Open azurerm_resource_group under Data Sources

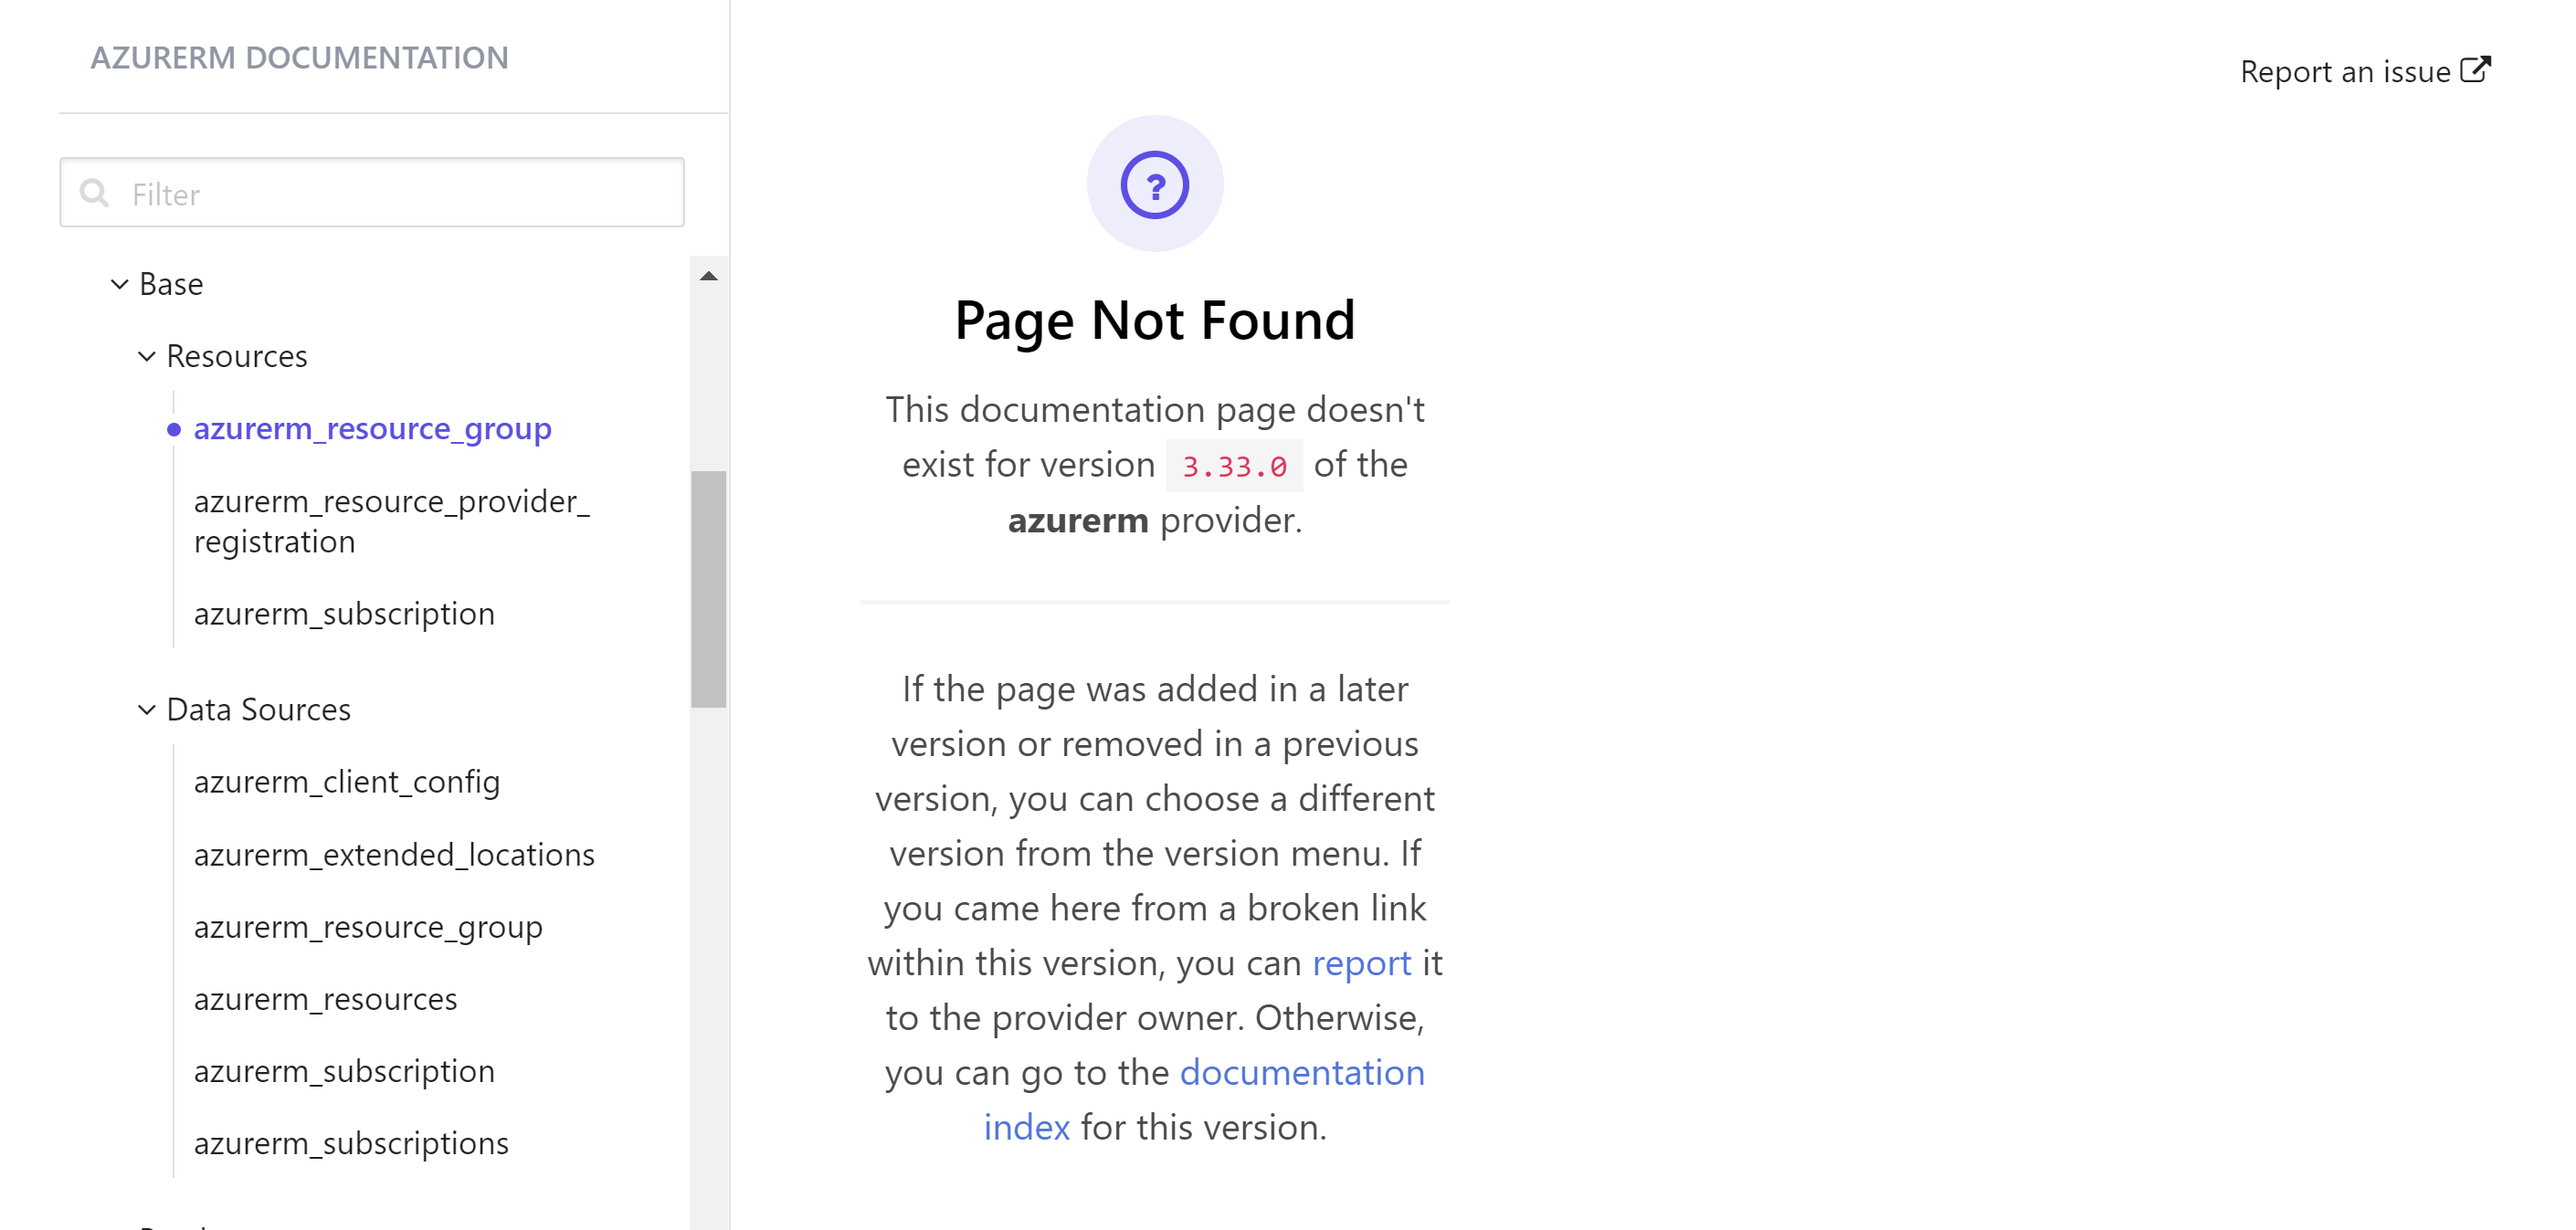[x=368, y=926]
